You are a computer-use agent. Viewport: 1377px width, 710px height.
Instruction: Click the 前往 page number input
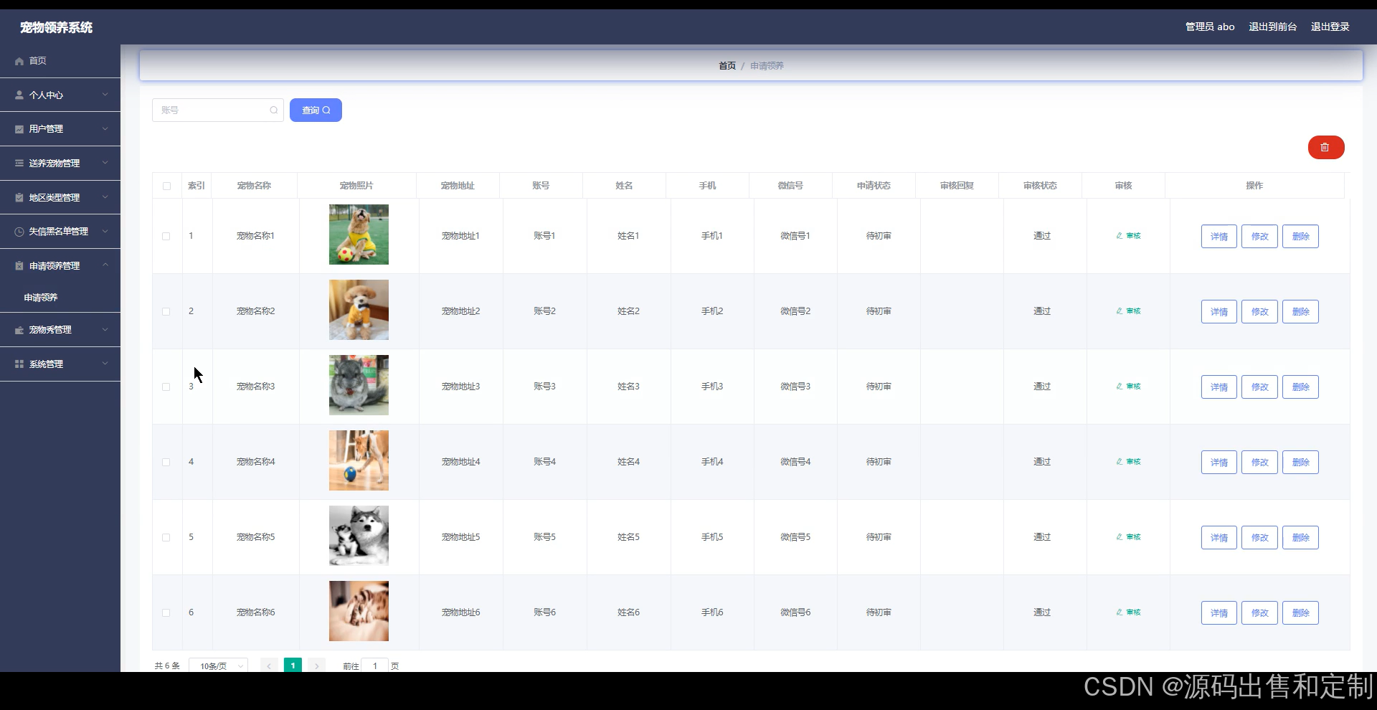(x=374, y=666)
